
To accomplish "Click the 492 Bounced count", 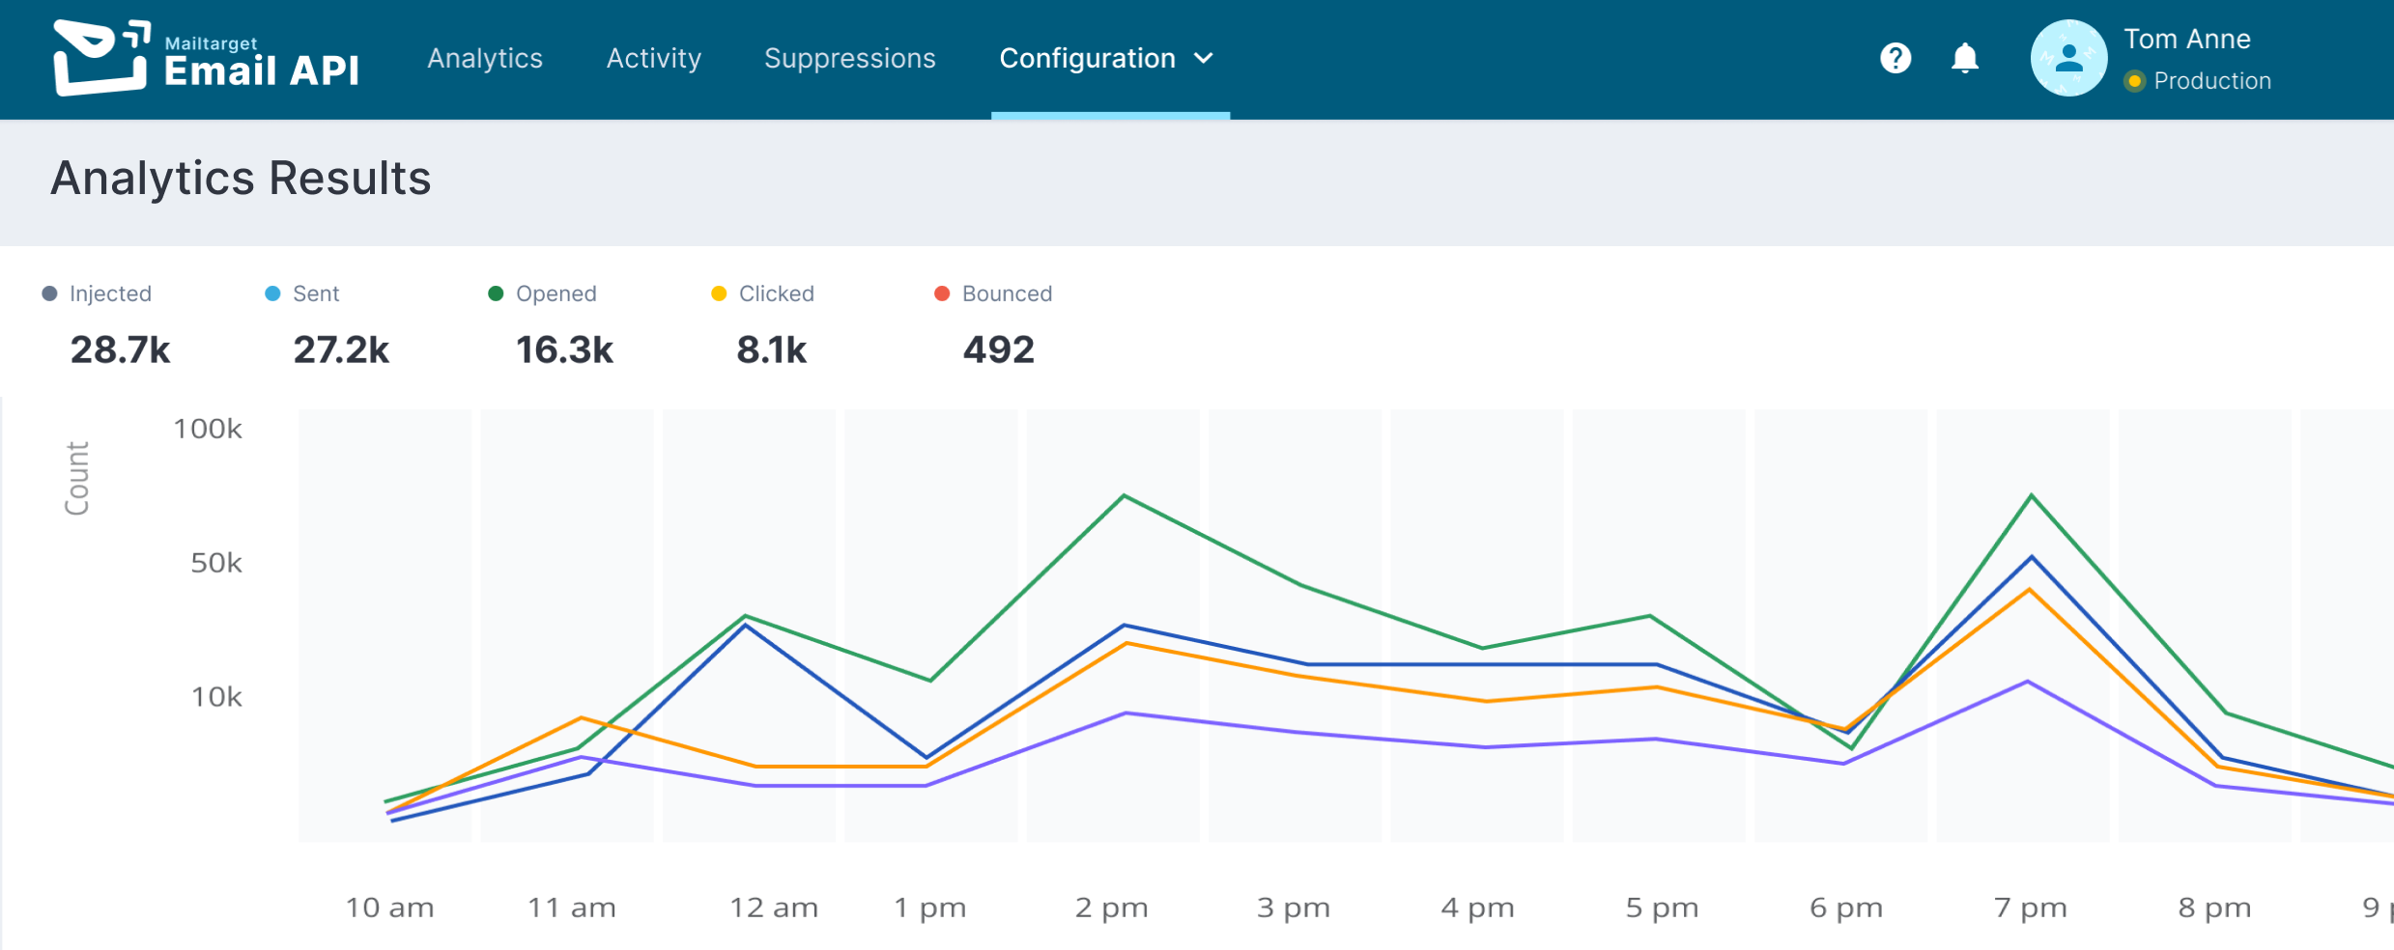I will click(997, 349).
